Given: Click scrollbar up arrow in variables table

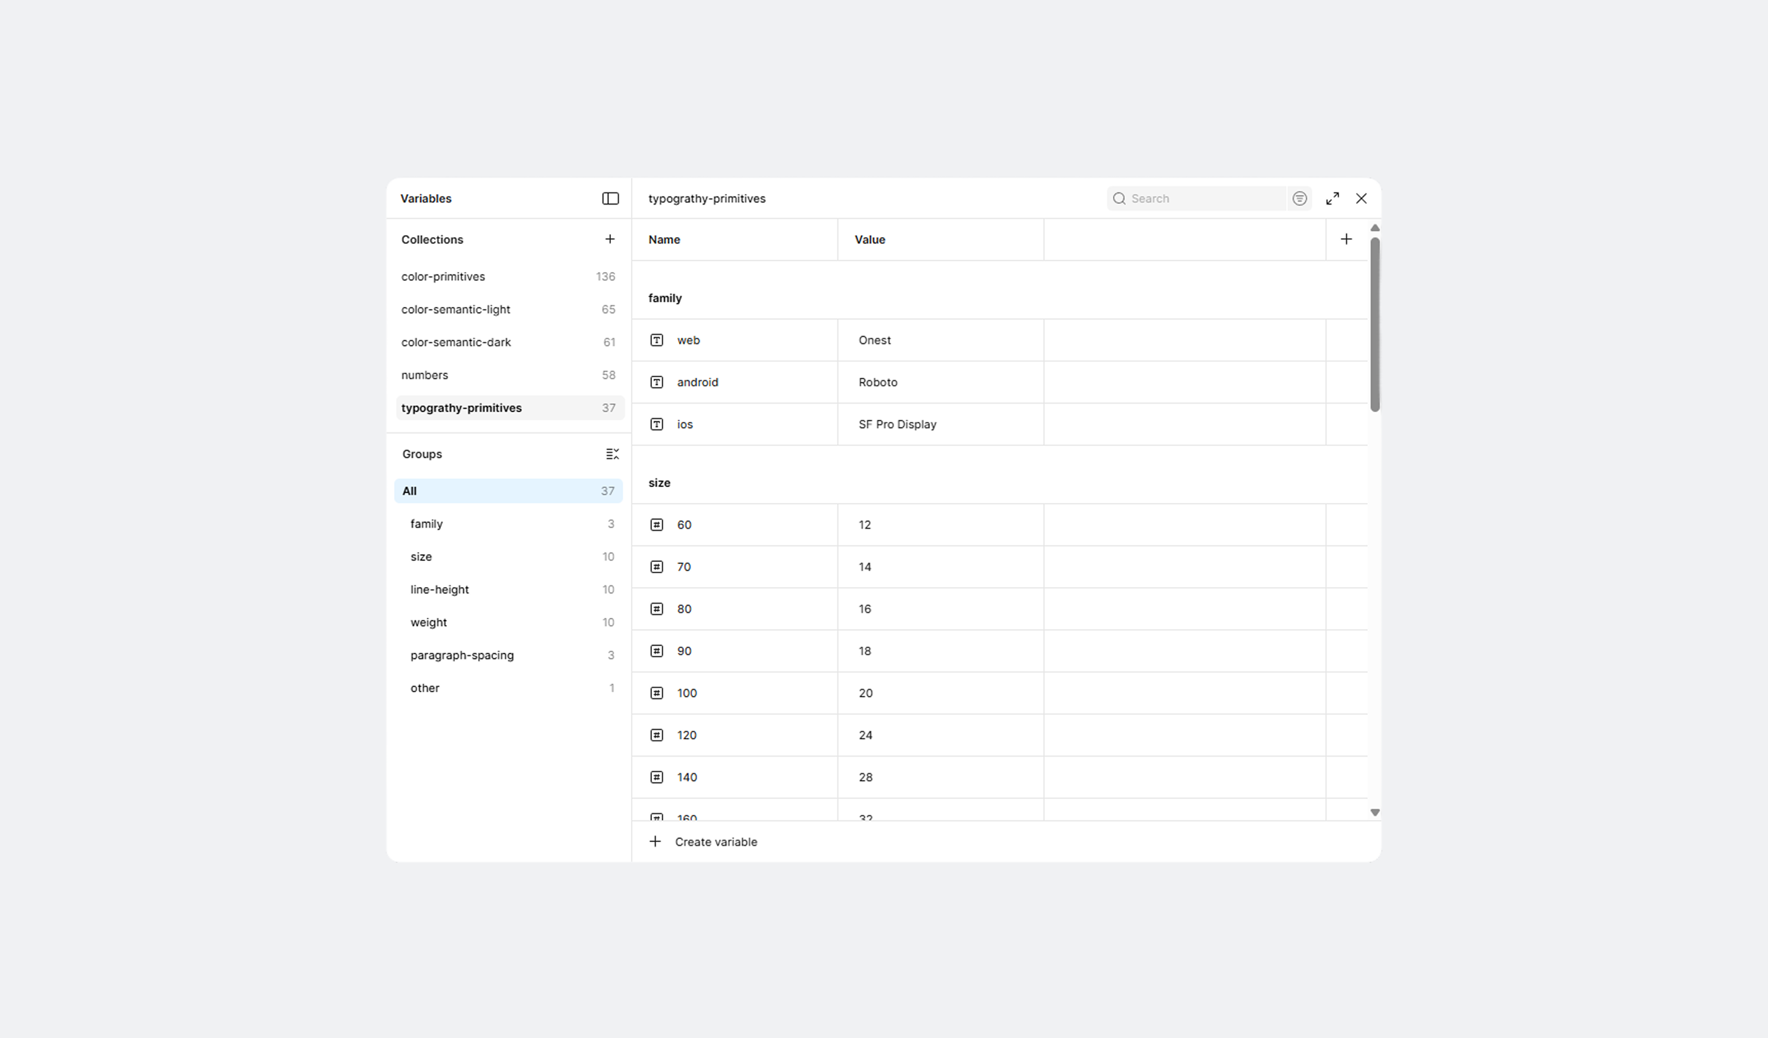Looking at the screenshot, I should pos(1374,228).
